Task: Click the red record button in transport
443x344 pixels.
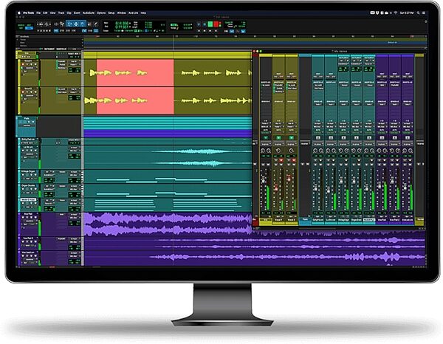Action: [216, 24]
